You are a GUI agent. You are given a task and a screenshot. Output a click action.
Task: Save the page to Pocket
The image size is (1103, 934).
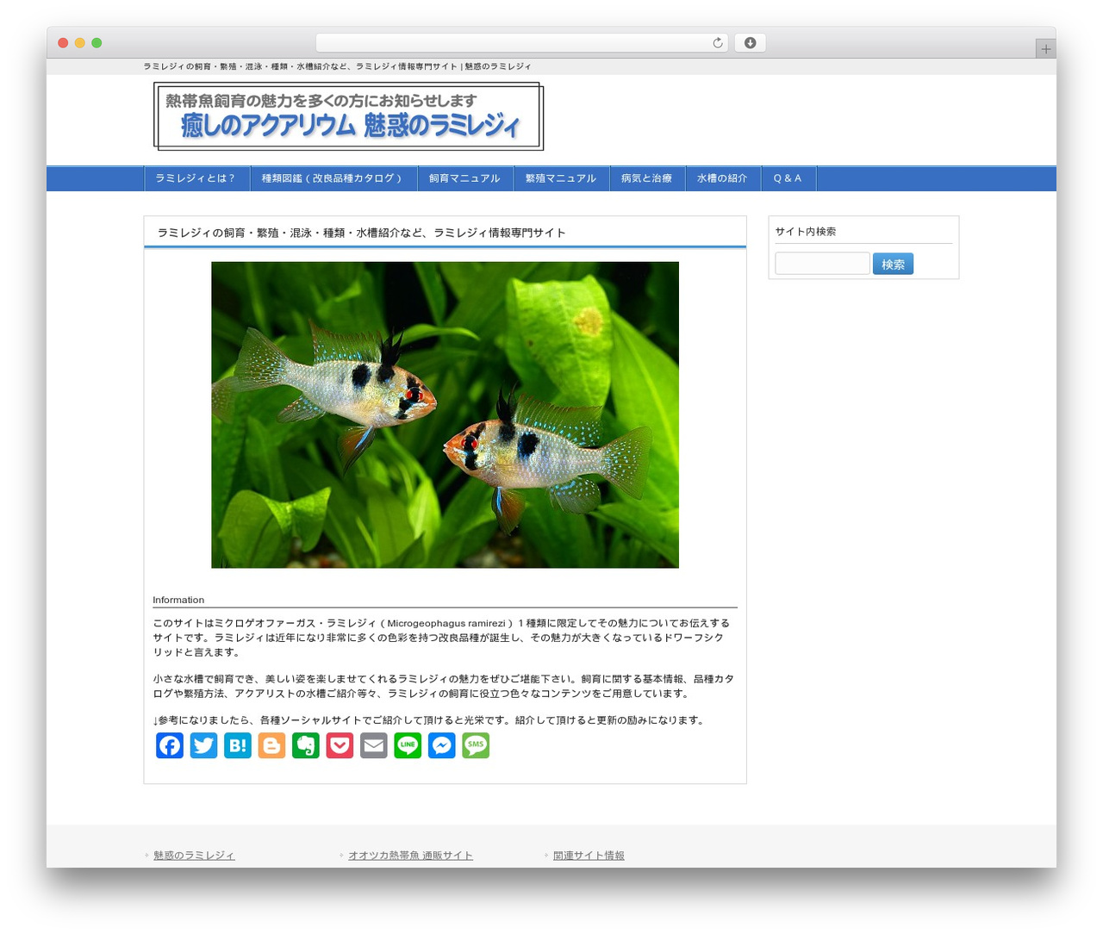click(x=340, y=745)
